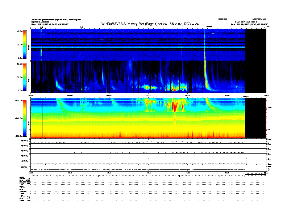Click the black data gap in RAD2 panel
The width and height of the screenshot is (287, 222).
255,45
